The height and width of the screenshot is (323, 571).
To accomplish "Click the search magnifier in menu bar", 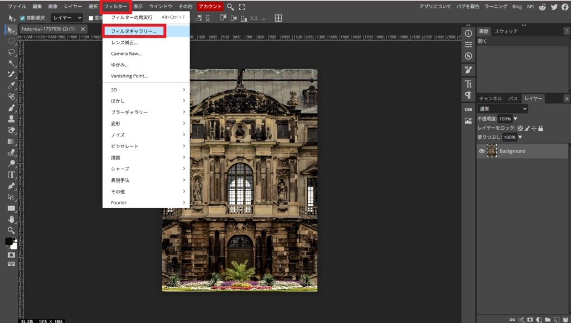I will [230, 7].
